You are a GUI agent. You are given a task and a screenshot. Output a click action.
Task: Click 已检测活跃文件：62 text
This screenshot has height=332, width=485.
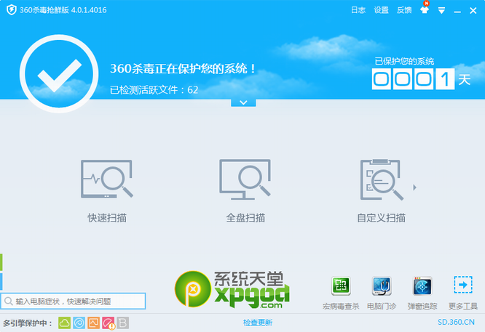pos(154,90)
